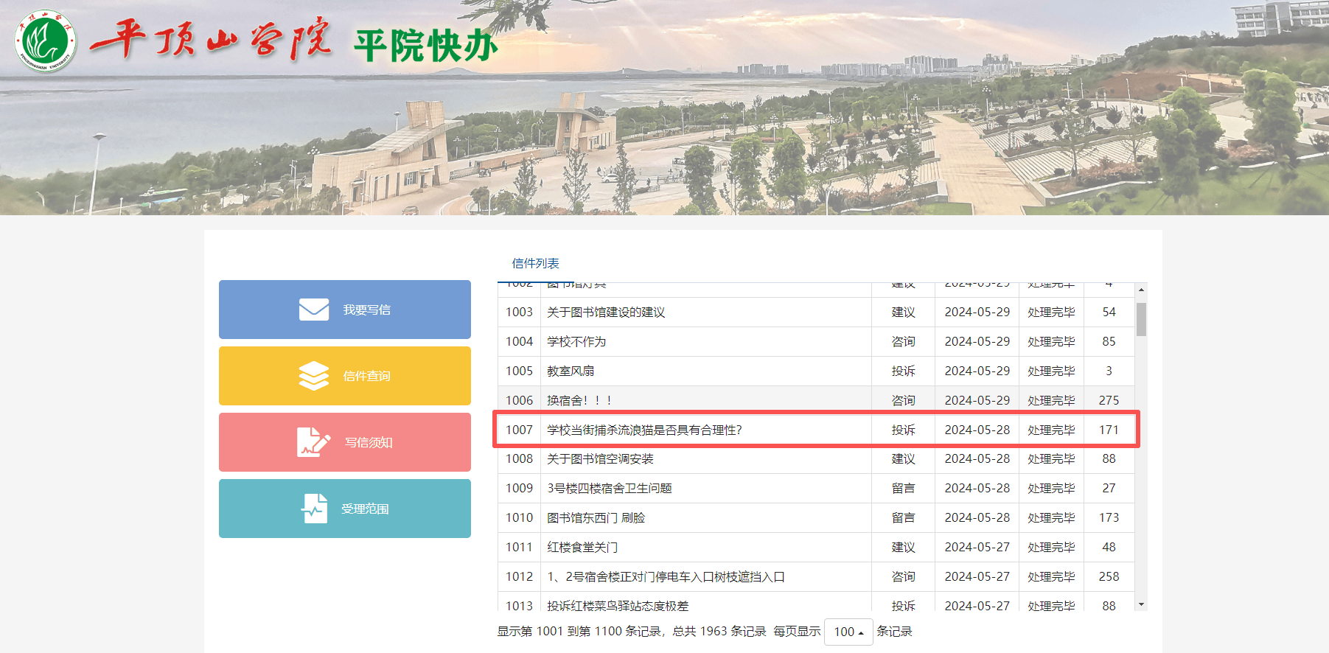
Task: Open letter 关于图书馆建设的建议
Action: (x=606, y=312)
